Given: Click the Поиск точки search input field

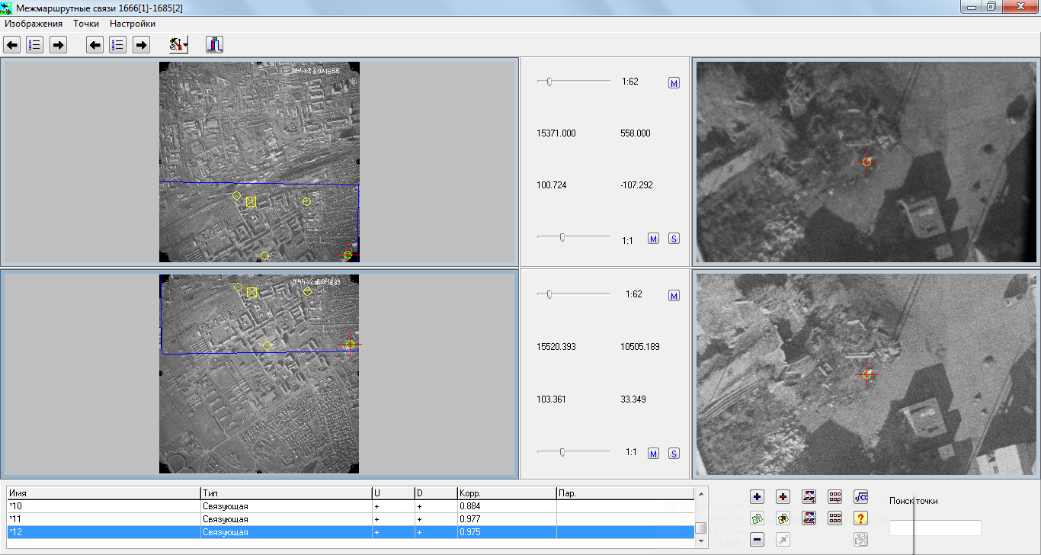Looking at the screenshot, I should (x=935, y=528).
